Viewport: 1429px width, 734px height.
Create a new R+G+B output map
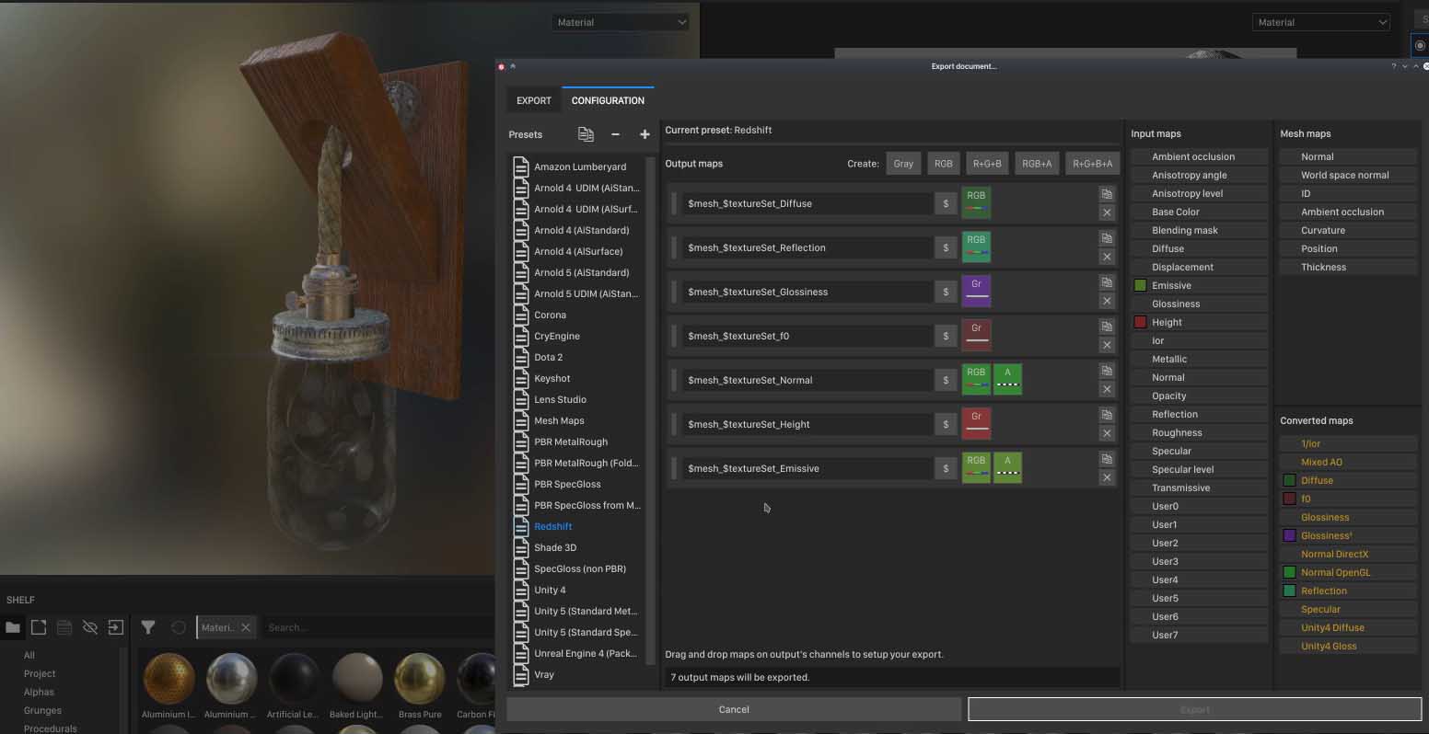[x=986, y=164]
